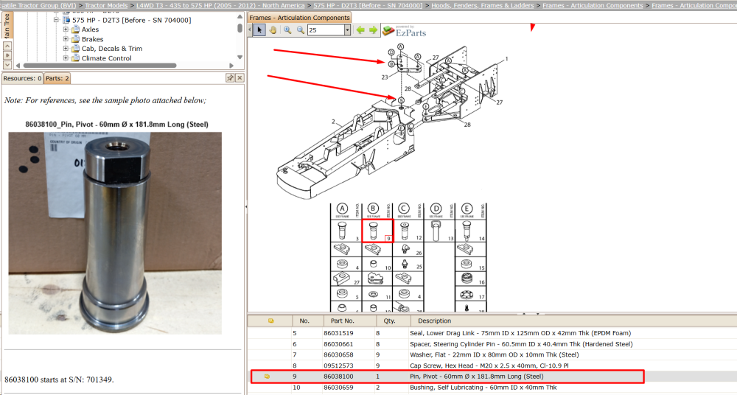Collapse the 575 HP - D2T3 node
Image resolution: width=737 pixels, height=395 pixels.
click(57, 20)
